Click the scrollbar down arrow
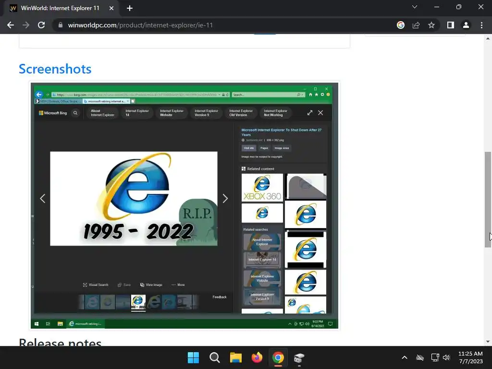This screenshot has height=369, width=492. pyautogui.click(x=488, y=342)
